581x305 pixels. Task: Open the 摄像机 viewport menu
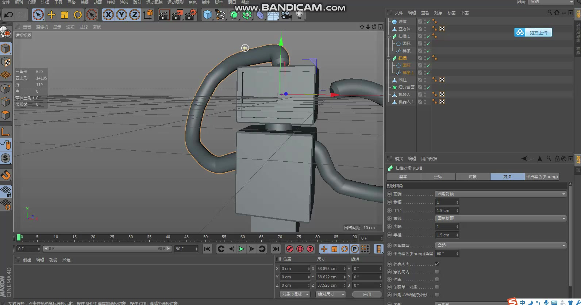point(42,27)
